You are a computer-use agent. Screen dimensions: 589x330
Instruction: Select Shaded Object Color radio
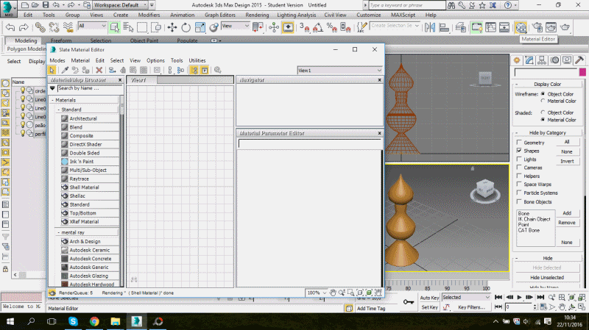click(x=543, y=112)
